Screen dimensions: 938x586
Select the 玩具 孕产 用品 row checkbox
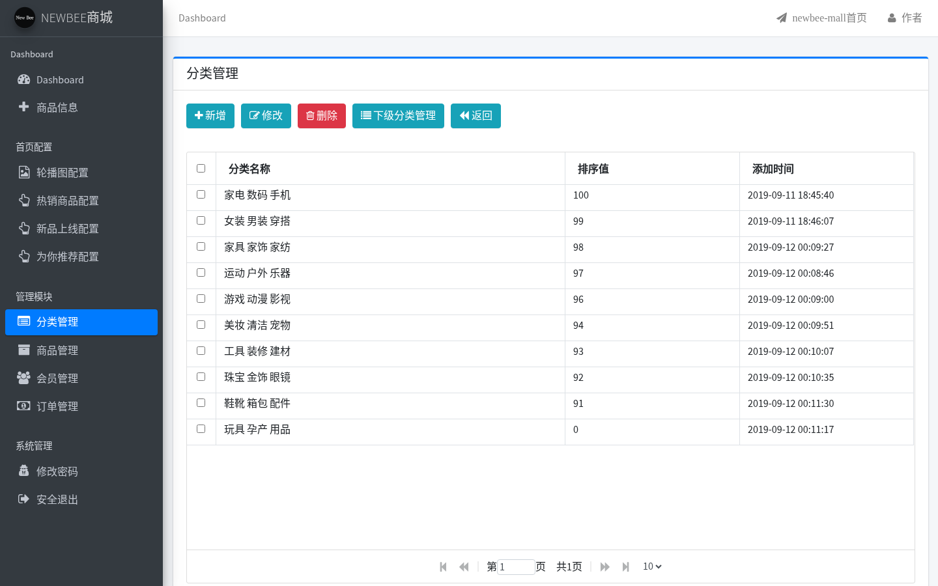pyautogui.click(x=201, y=428)
